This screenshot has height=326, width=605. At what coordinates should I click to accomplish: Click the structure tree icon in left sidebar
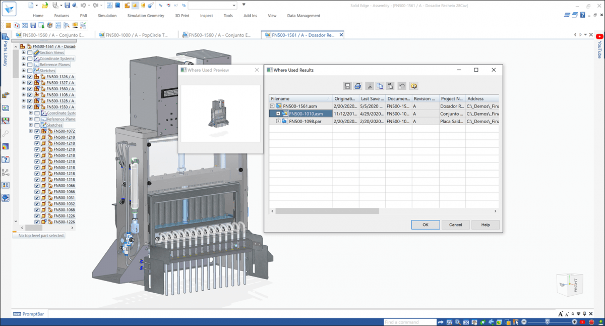[6, 173]
